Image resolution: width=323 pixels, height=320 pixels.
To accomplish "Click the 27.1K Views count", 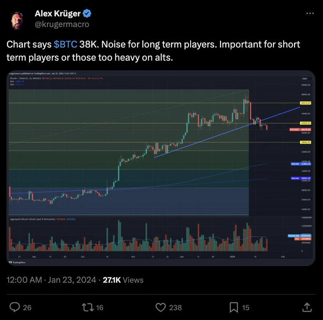I will pos(123,280).
